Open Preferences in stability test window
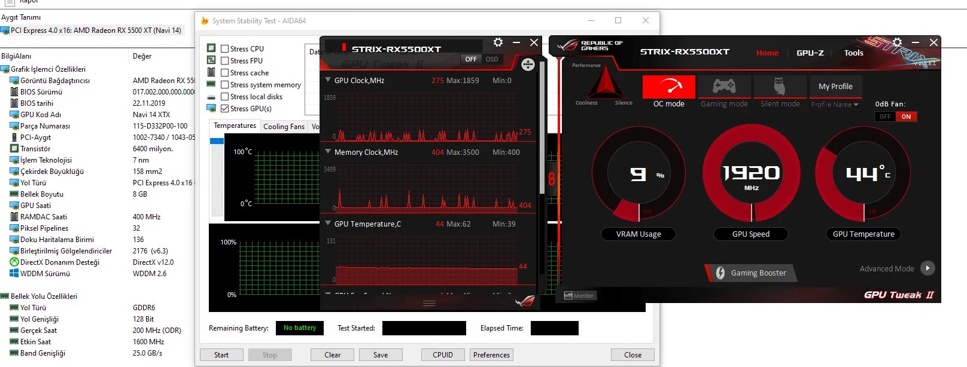The height and width of the screenshot is (367, 967). [491, 355]
